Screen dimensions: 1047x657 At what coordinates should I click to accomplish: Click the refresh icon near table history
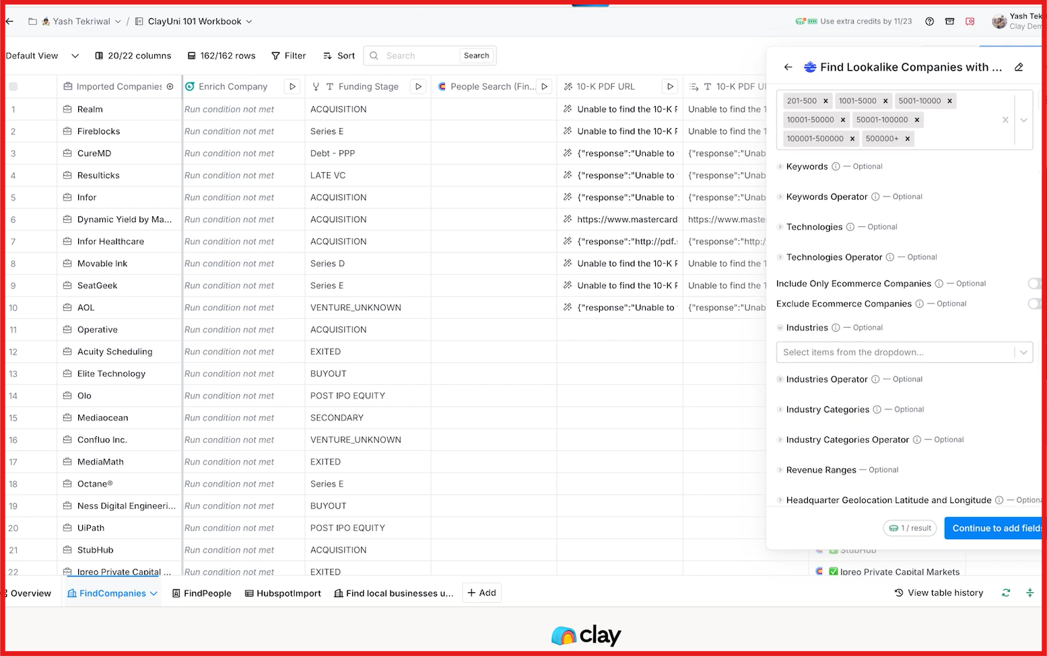click(x=1006, y=593)
